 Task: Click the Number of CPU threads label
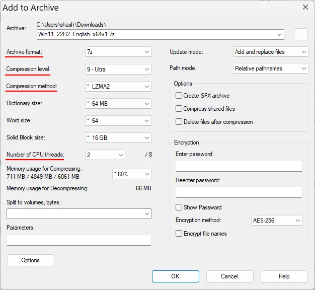pyautogui.click(x=35, y=155)
